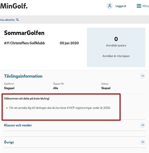Screen dimensions: 149x153
Task: Click the 05 jun 2020 date
Action: point(69,43)
